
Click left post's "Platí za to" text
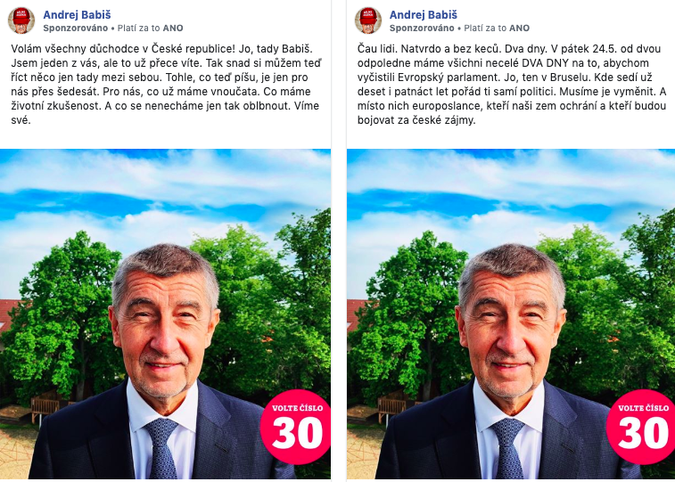138,29
